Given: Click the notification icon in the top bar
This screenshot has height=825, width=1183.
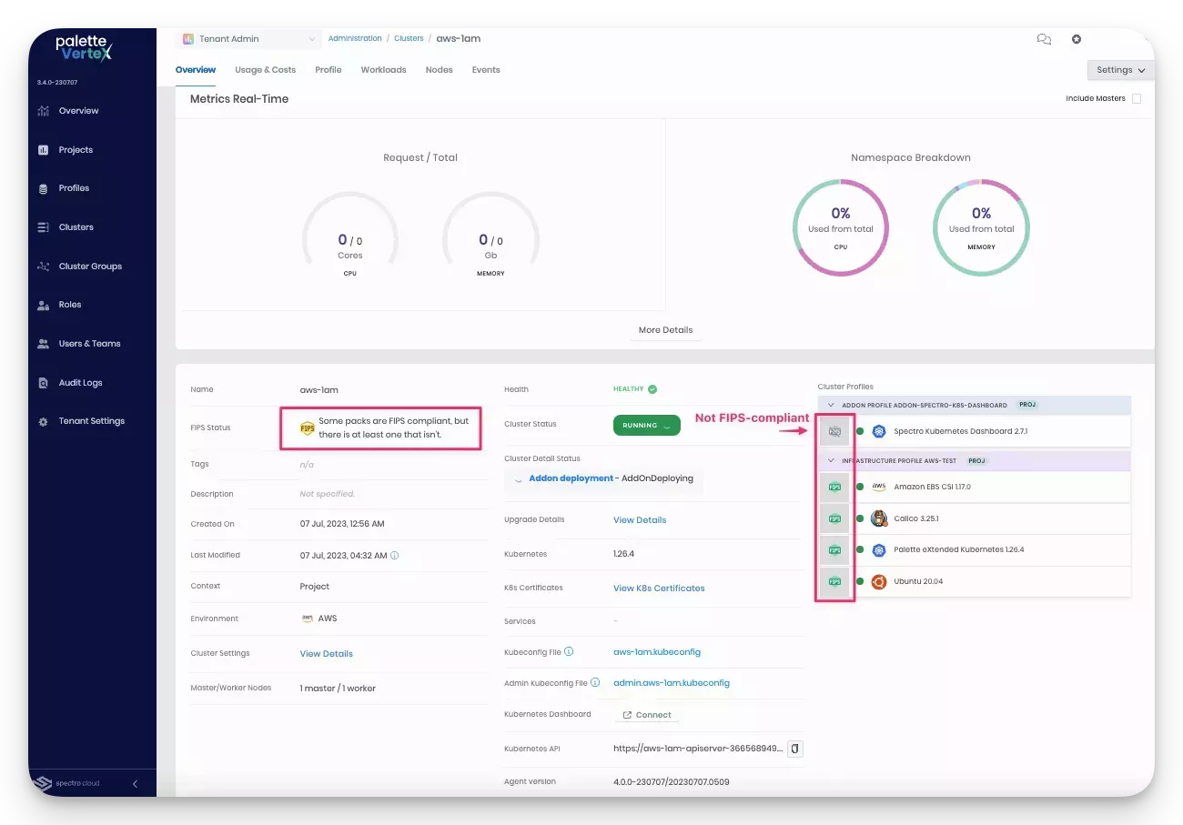Looking at the screenshot, I should point(1077,38).
